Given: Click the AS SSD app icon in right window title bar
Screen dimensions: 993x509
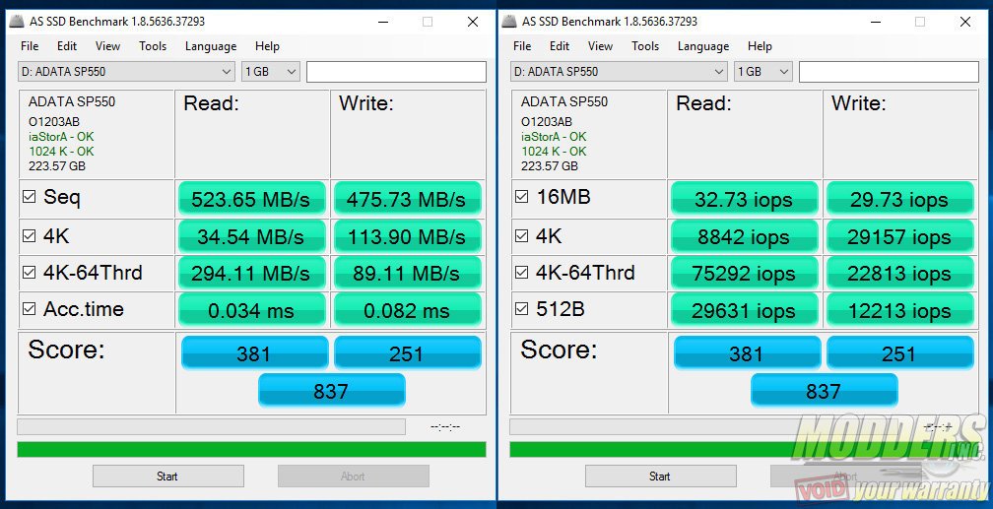Looking at the screenshot, I should point(508,22).
